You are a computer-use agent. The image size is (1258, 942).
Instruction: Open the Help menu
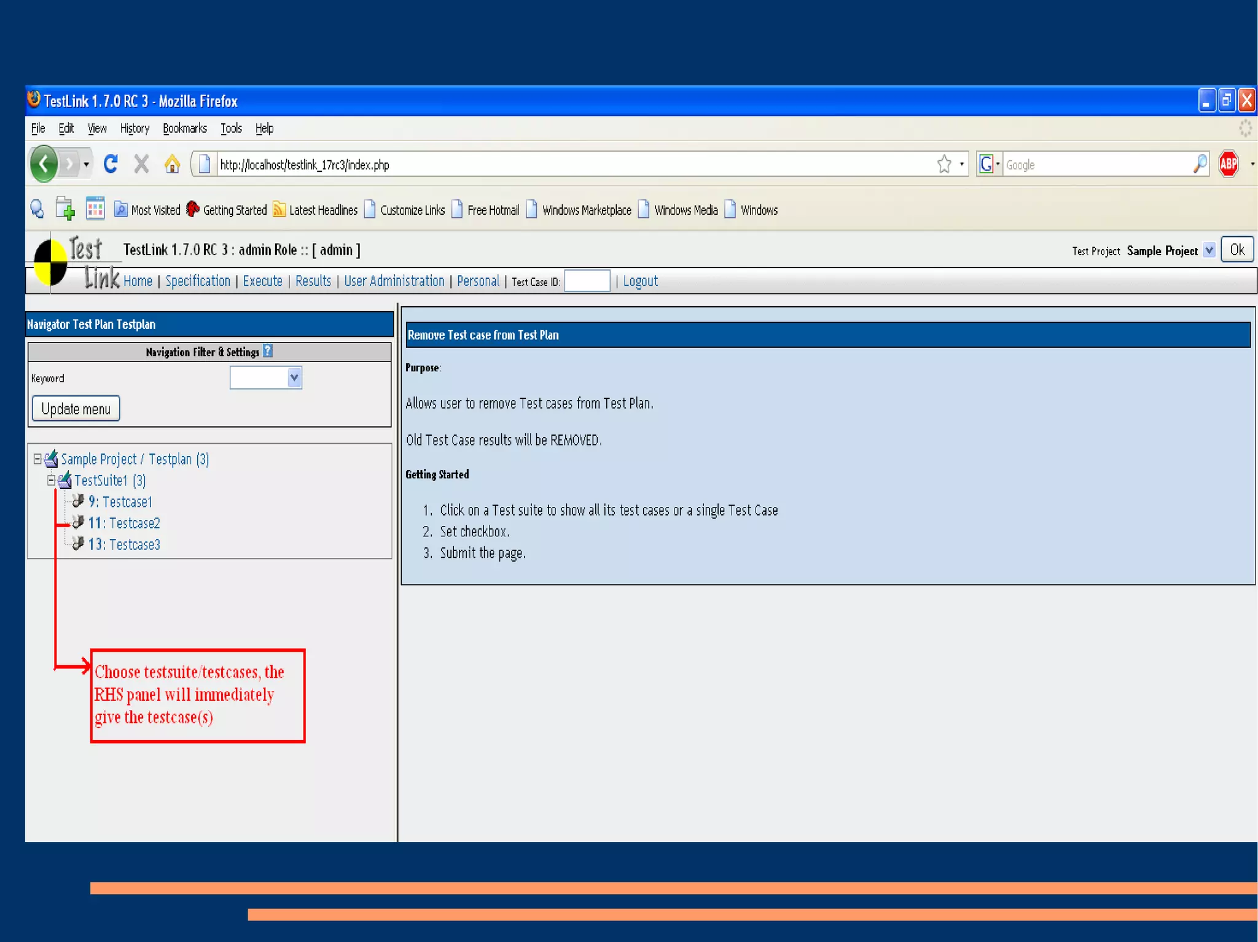264,128
